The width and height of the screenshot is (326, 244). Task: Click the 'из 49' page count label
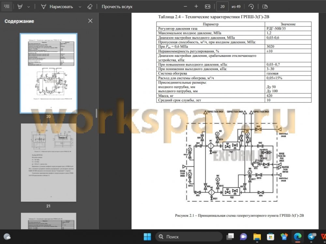(x=236, y=7)
